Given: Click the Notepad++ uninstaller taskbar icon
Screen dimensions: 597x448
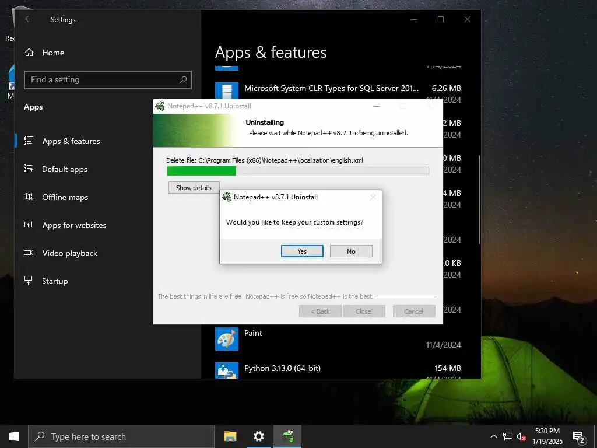Looking at the screenshot, I should point(287,436).
